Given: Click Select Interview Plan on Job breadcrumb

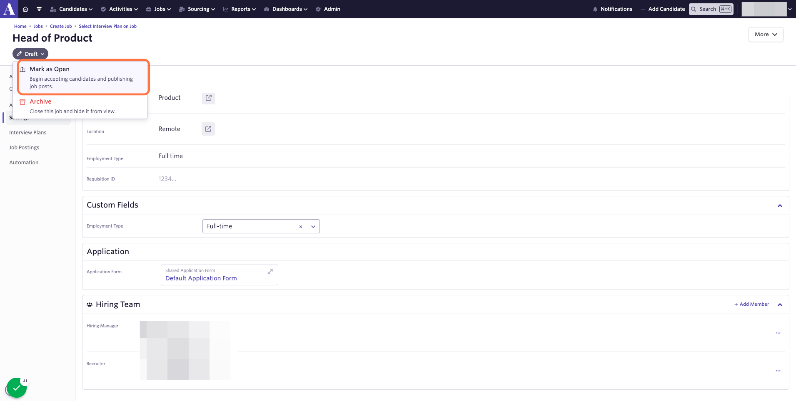Looking at the screenshot, I should coord(108,26).
